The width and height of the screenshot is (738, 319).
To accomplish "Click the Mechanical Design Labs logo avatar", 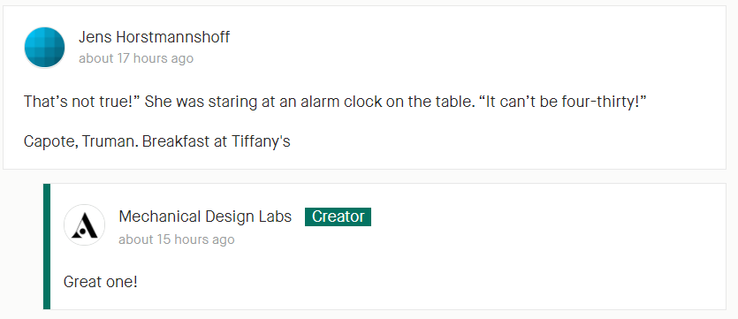I will coord(84,225).
